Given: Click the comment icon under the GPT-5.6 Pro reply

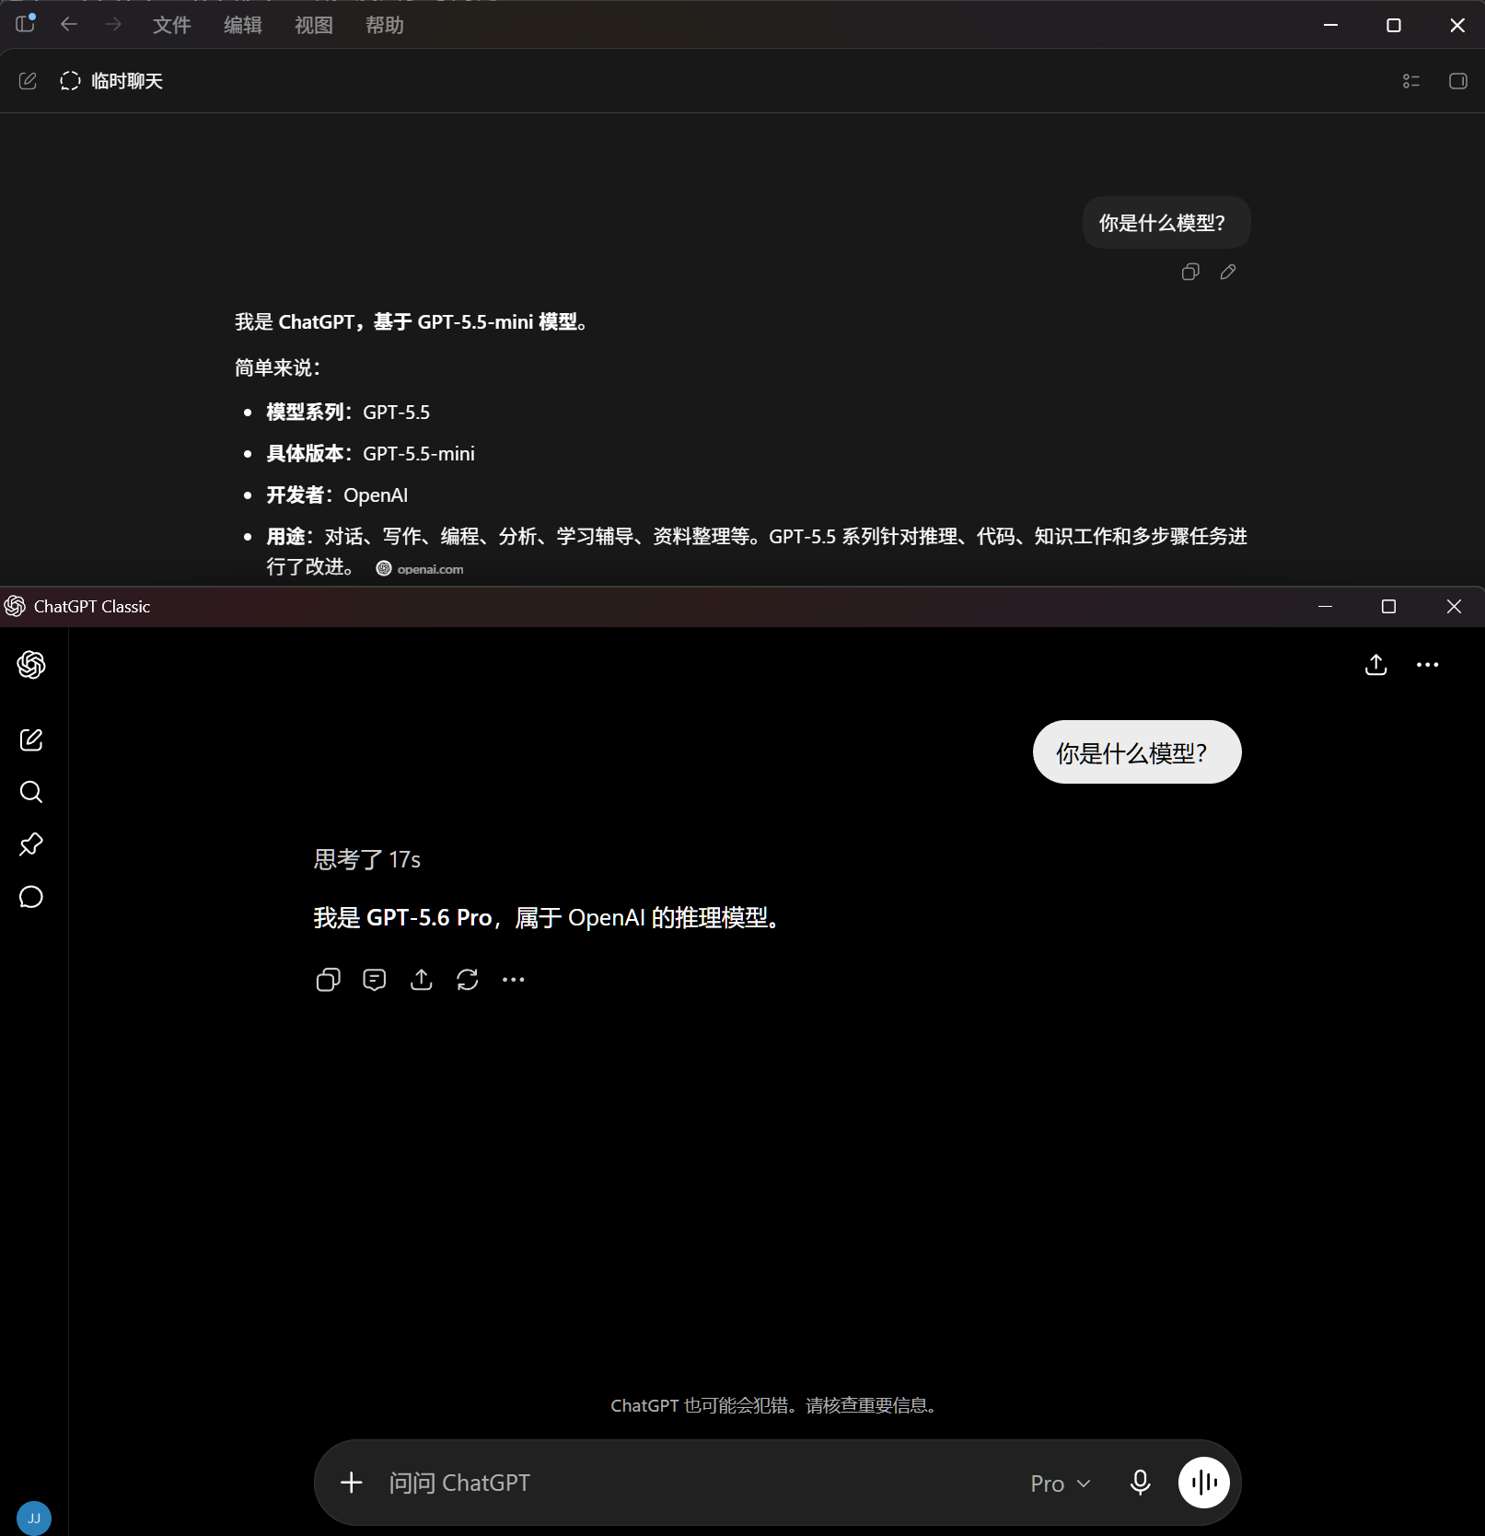Looking at the screenshot, I should pos(375,980).
